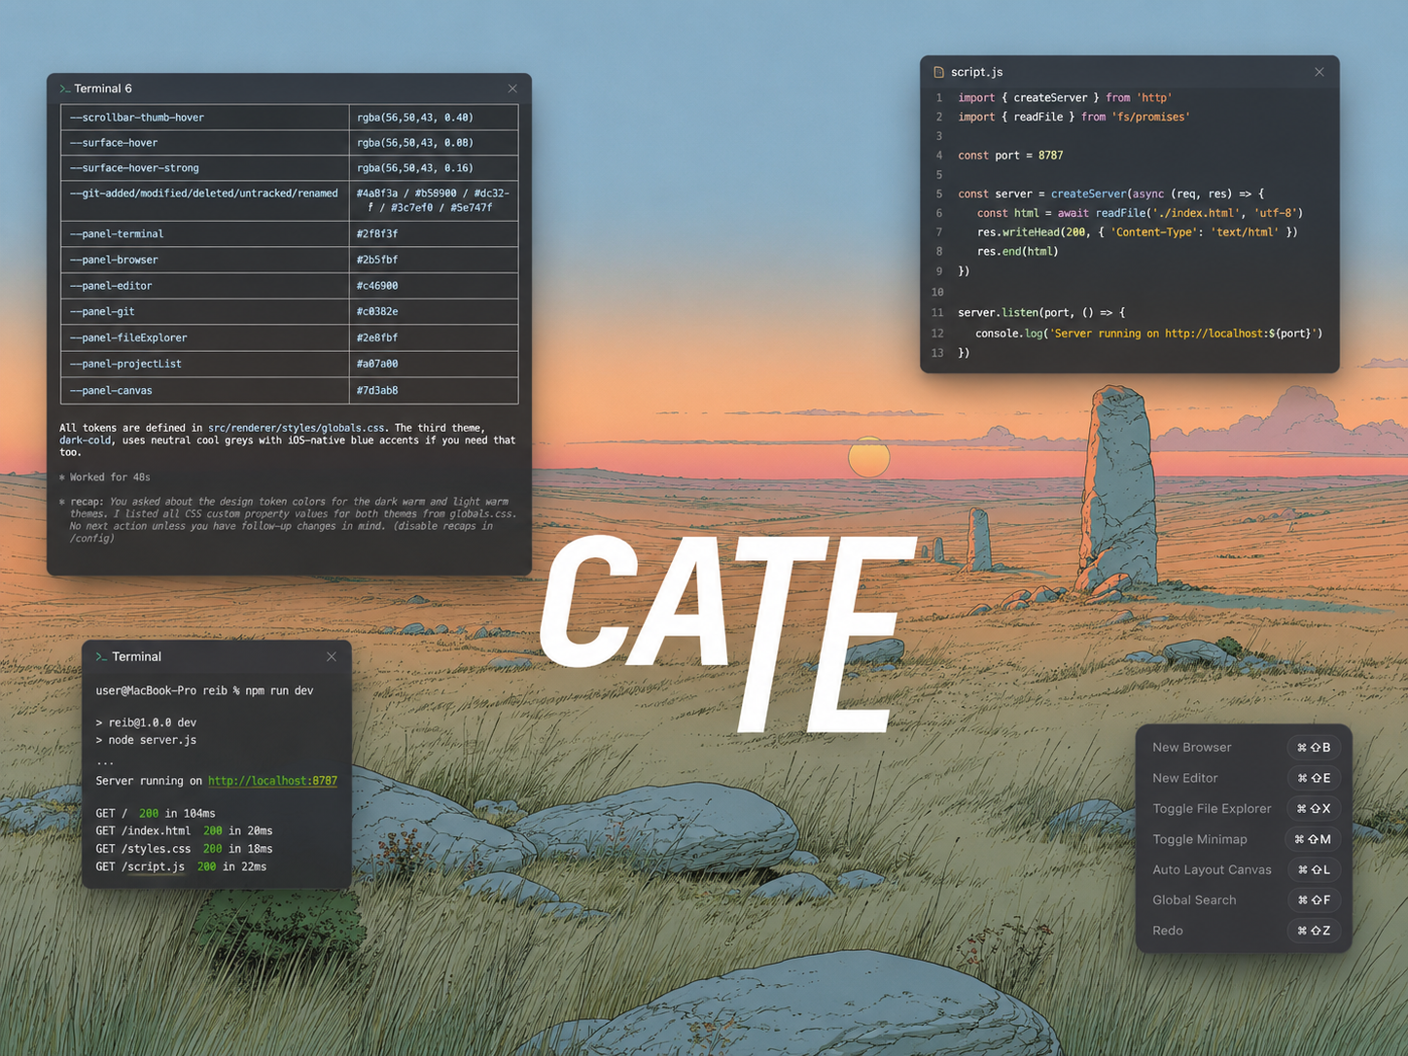
Task: Select Toggle Minimap in the menu
Action: click(x=1244, y=839)
